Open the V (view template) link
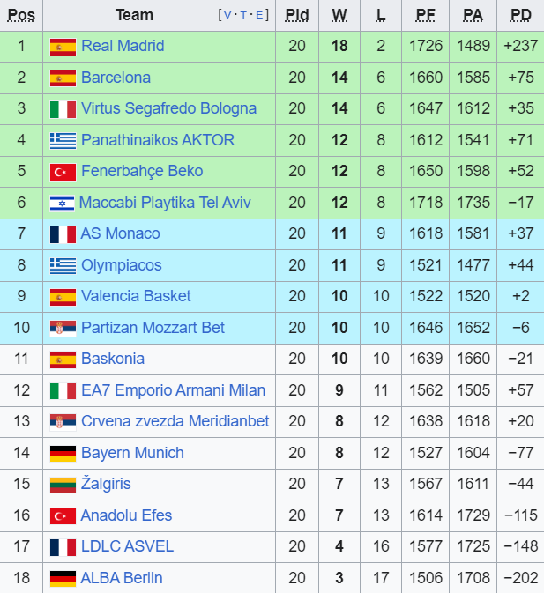This screenshot has height=593, width=544. click(x=227, y=15)
